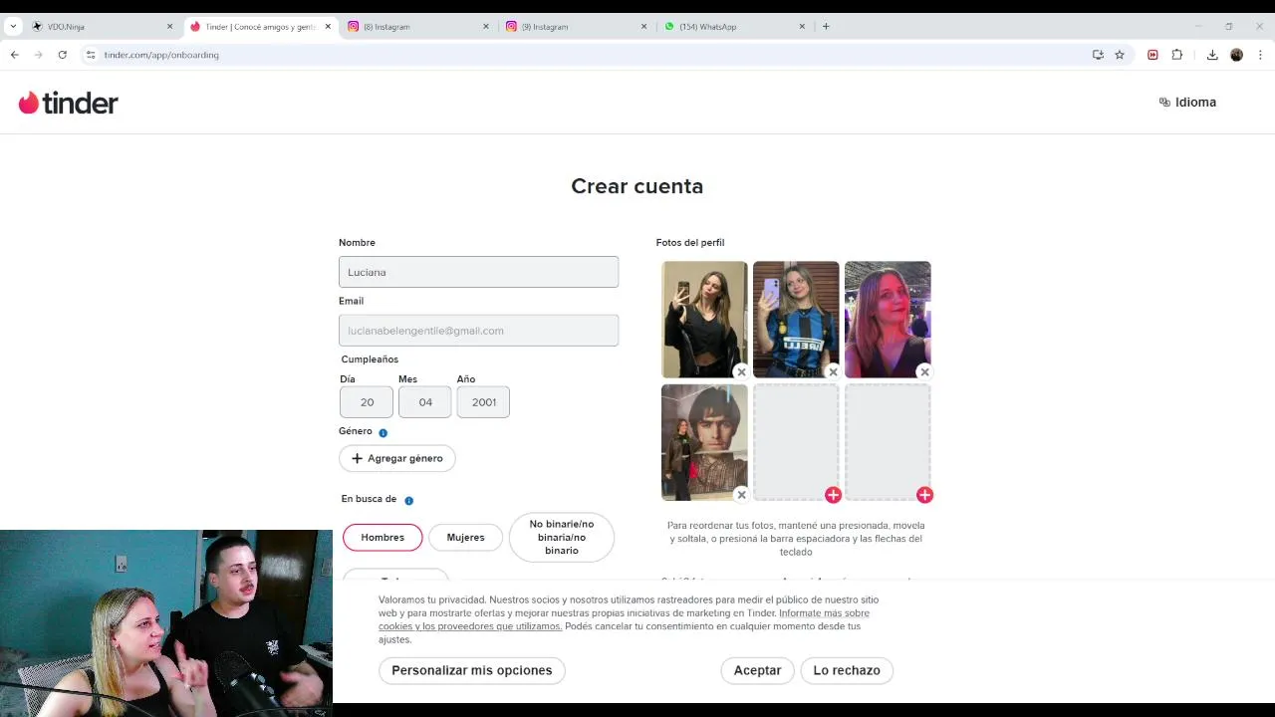
Task: Add photo in the fifth empty slot
Action: [833, 495]
